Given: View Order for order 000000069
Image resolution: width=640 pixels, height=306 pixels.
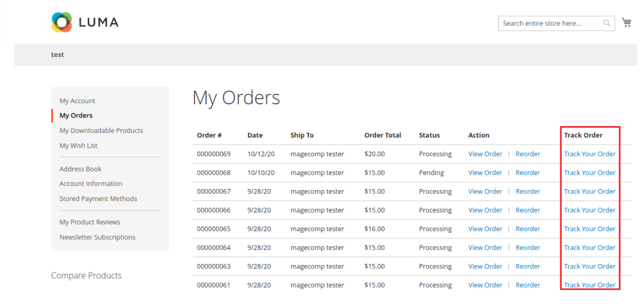Looking at the screenshot, I should point(485,154).
